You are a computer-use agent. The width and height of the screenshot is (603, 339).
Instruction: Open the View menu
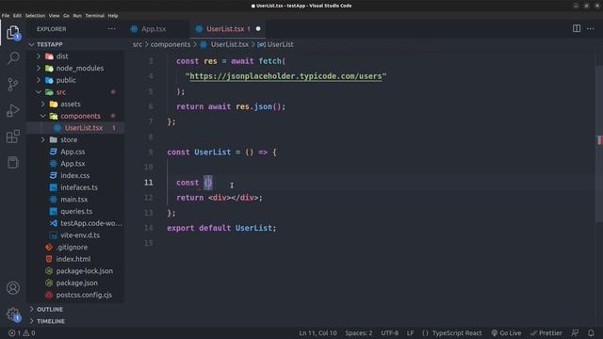click(54, 16)
